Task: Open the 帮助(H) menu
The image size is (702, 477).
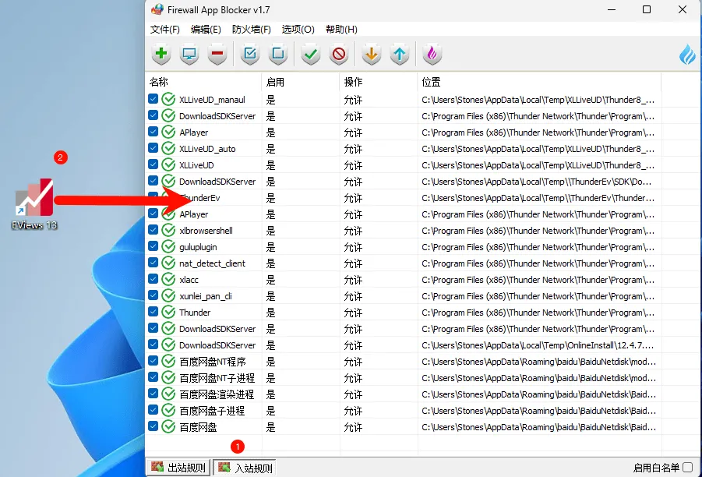Action: click(x=341, y=30)
